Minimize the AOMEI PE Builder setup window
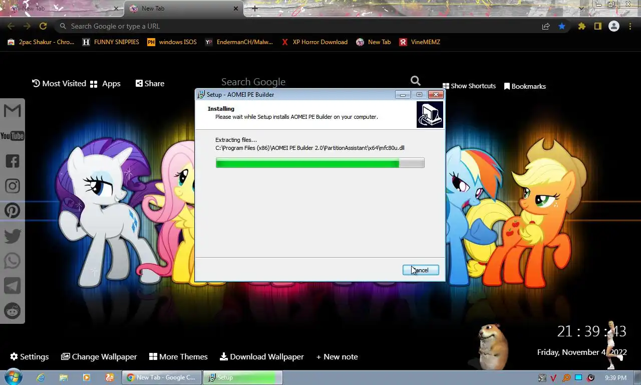Screen dimensions: 641x385 click(403, 94)
